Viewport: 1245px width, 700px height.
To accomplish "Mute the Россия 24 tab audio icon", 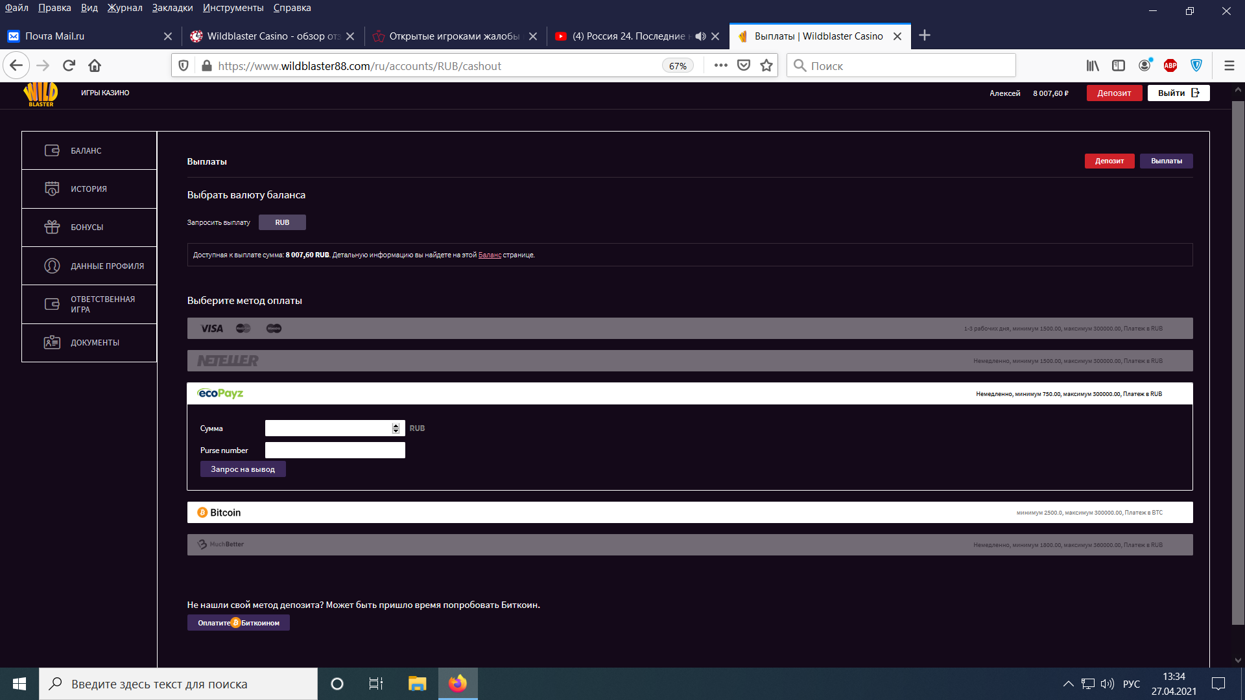I will [x=700, y=36].
